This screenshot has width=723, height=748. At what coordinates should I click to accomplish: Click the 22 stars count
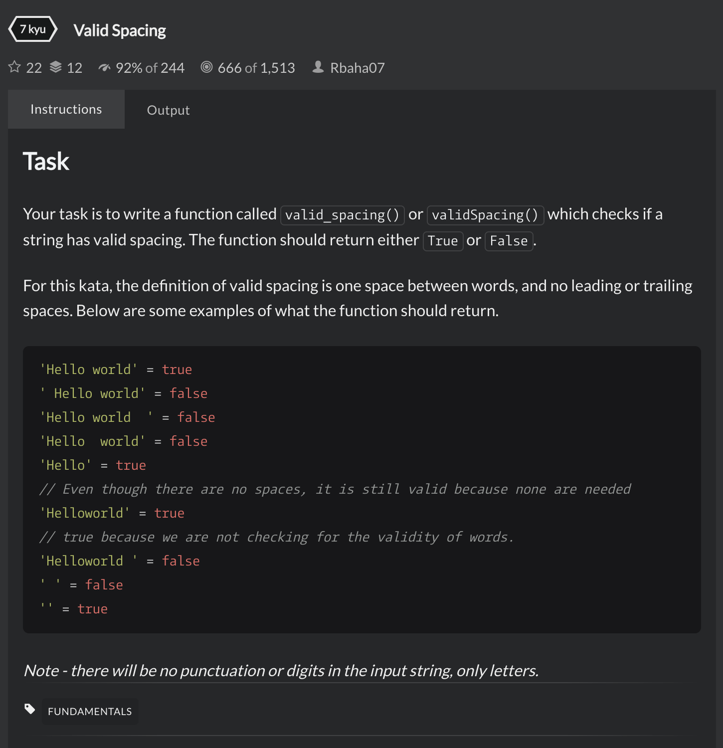(33, 67)
